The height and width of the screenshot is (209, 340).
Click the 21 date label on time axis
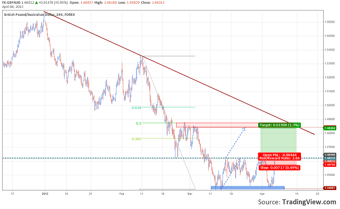[x=91, y=194]
